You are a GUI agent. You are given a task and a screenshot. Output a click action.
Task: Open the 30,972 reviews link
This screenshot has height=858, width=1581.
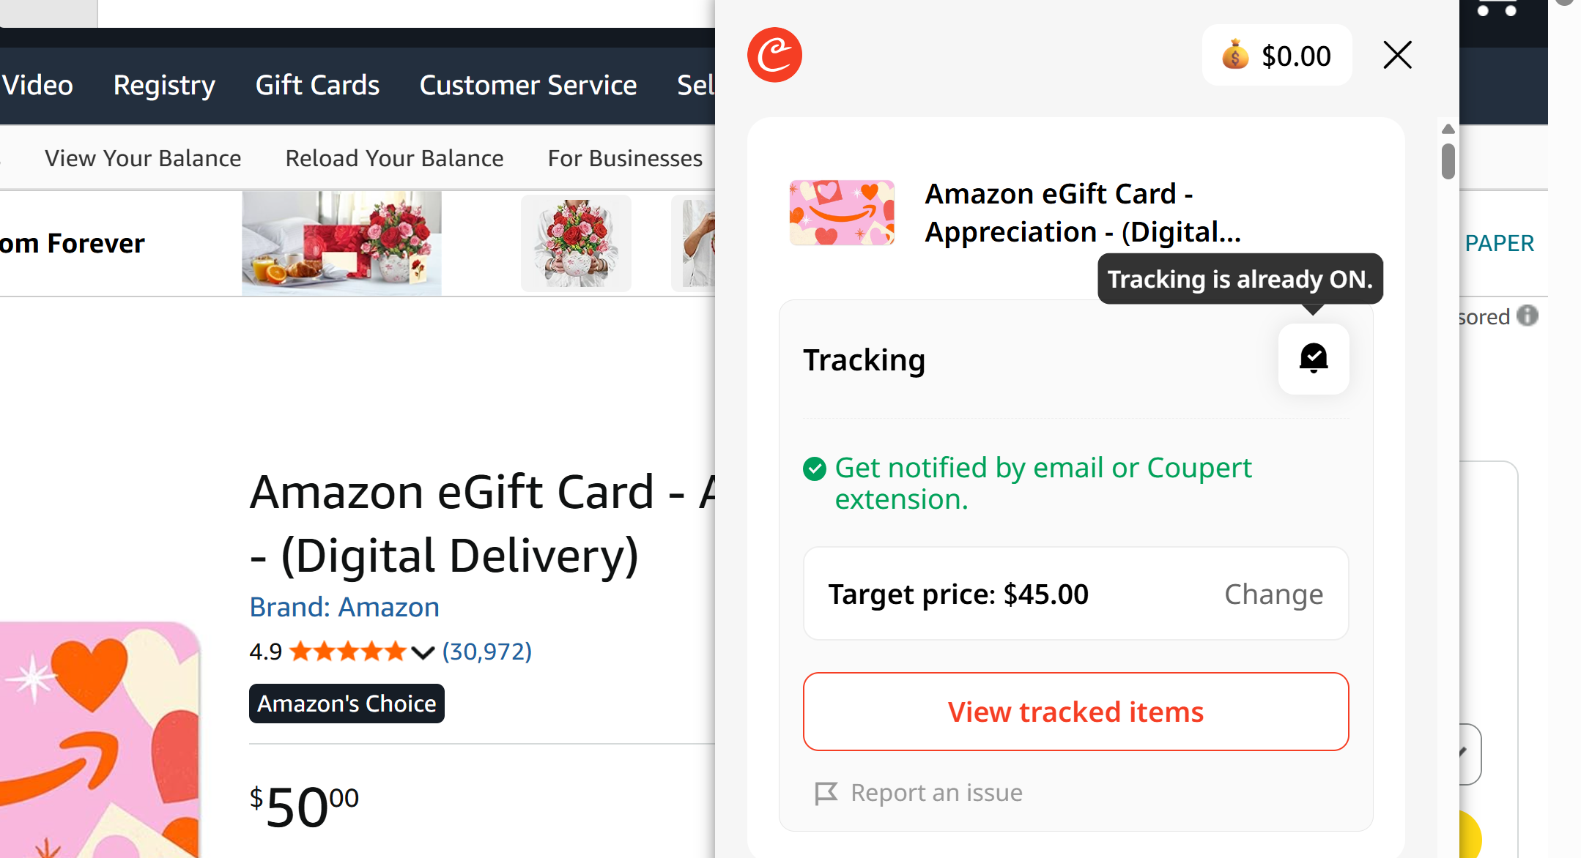coord(487,652)
